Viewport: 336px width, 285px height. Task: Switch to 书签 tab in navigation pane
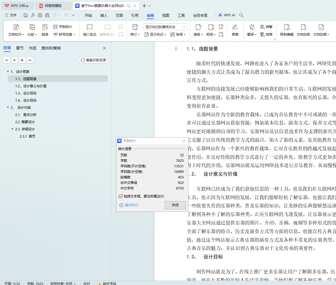click(x=33, y=48)
